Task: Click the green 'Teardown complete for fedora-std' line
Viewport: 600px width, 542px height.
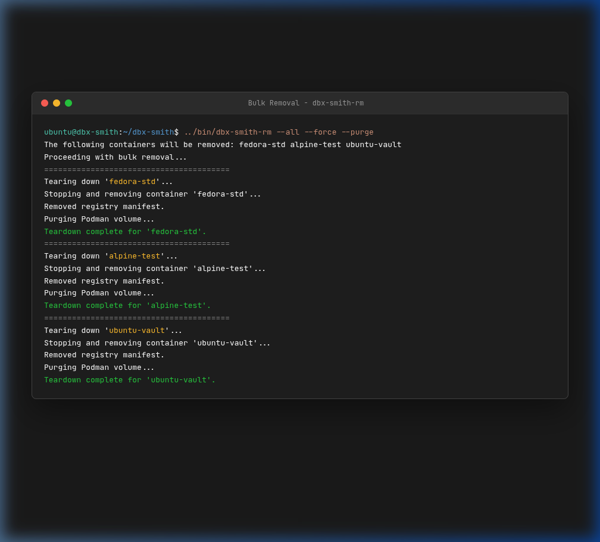Action: pos(125,232)
